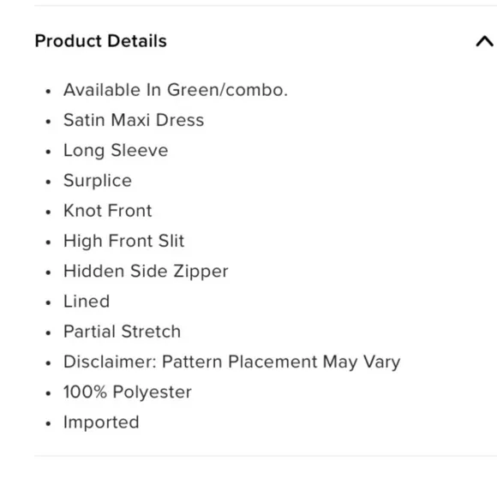Click the 'Partial Stretch' list item

pos(122,332)
